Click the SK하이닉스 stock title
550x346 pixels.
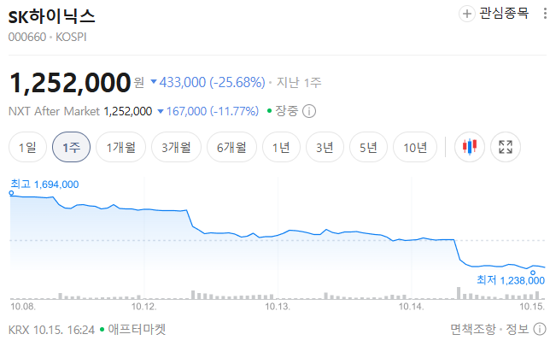point(51,16)
